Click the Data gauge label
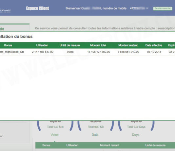This screenshot has height=151, width=175. [95, 135]
